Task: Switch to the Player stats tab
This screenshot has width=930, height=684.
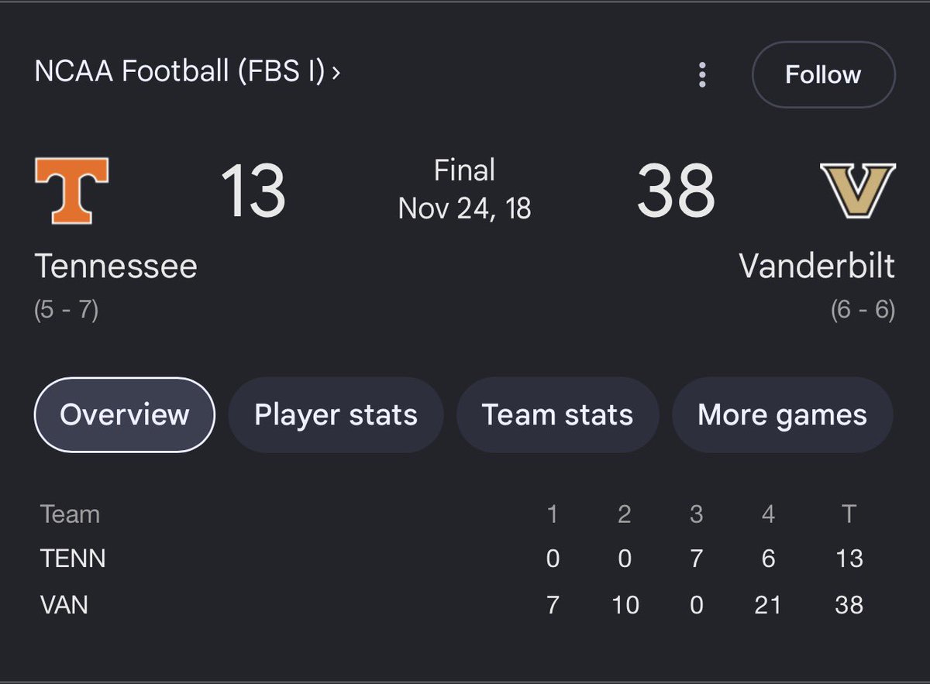Action: [336, 414]
